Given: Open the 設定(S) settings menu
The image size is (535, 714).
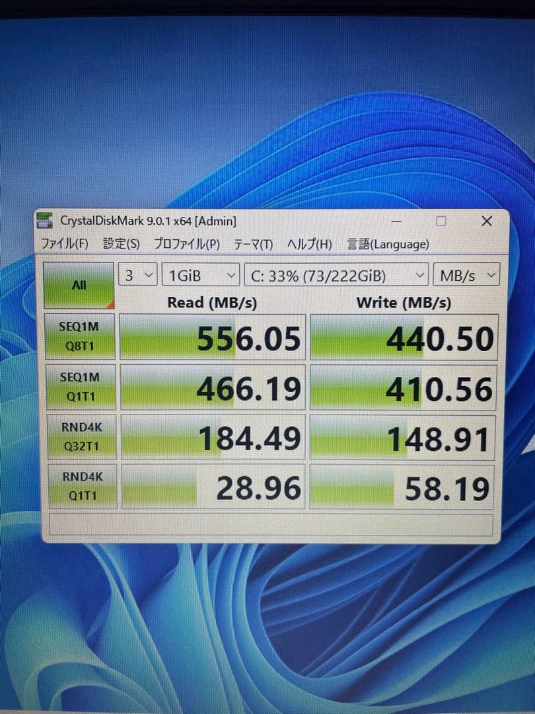Looking at the screenshot, I should pyautogui.click(x=121, y=244).
